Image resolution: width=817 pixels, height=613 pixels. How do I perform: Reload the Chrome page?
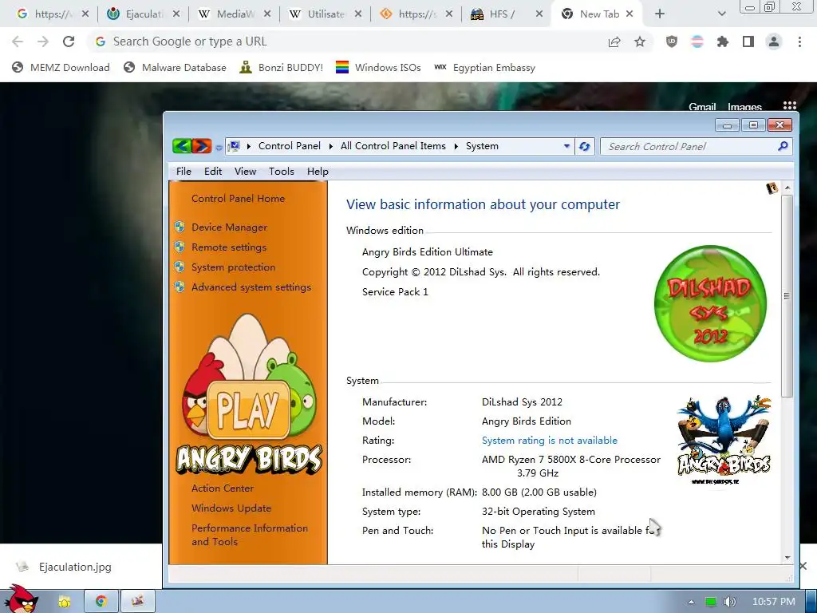69,42
